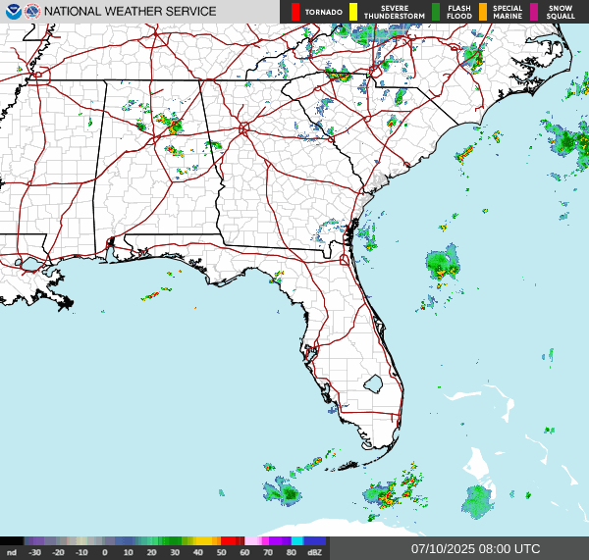The image size is (589, 560).
Task: Click the 70 value on dBZ scale
Action: click(268, 552)
